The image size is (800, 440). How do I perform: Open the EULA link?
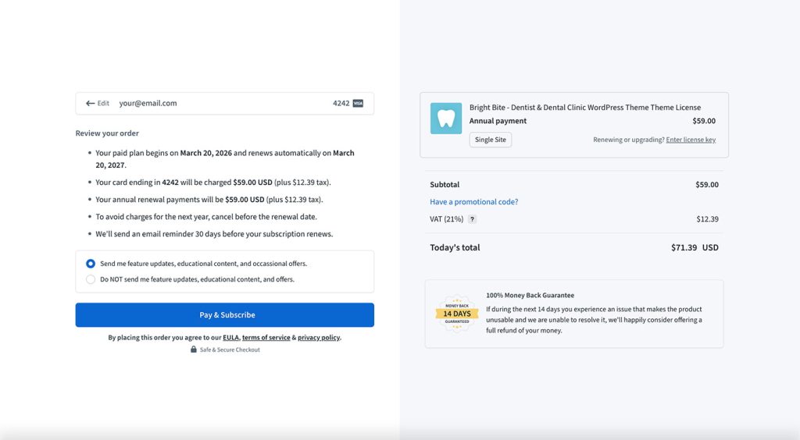pos(230,338)
